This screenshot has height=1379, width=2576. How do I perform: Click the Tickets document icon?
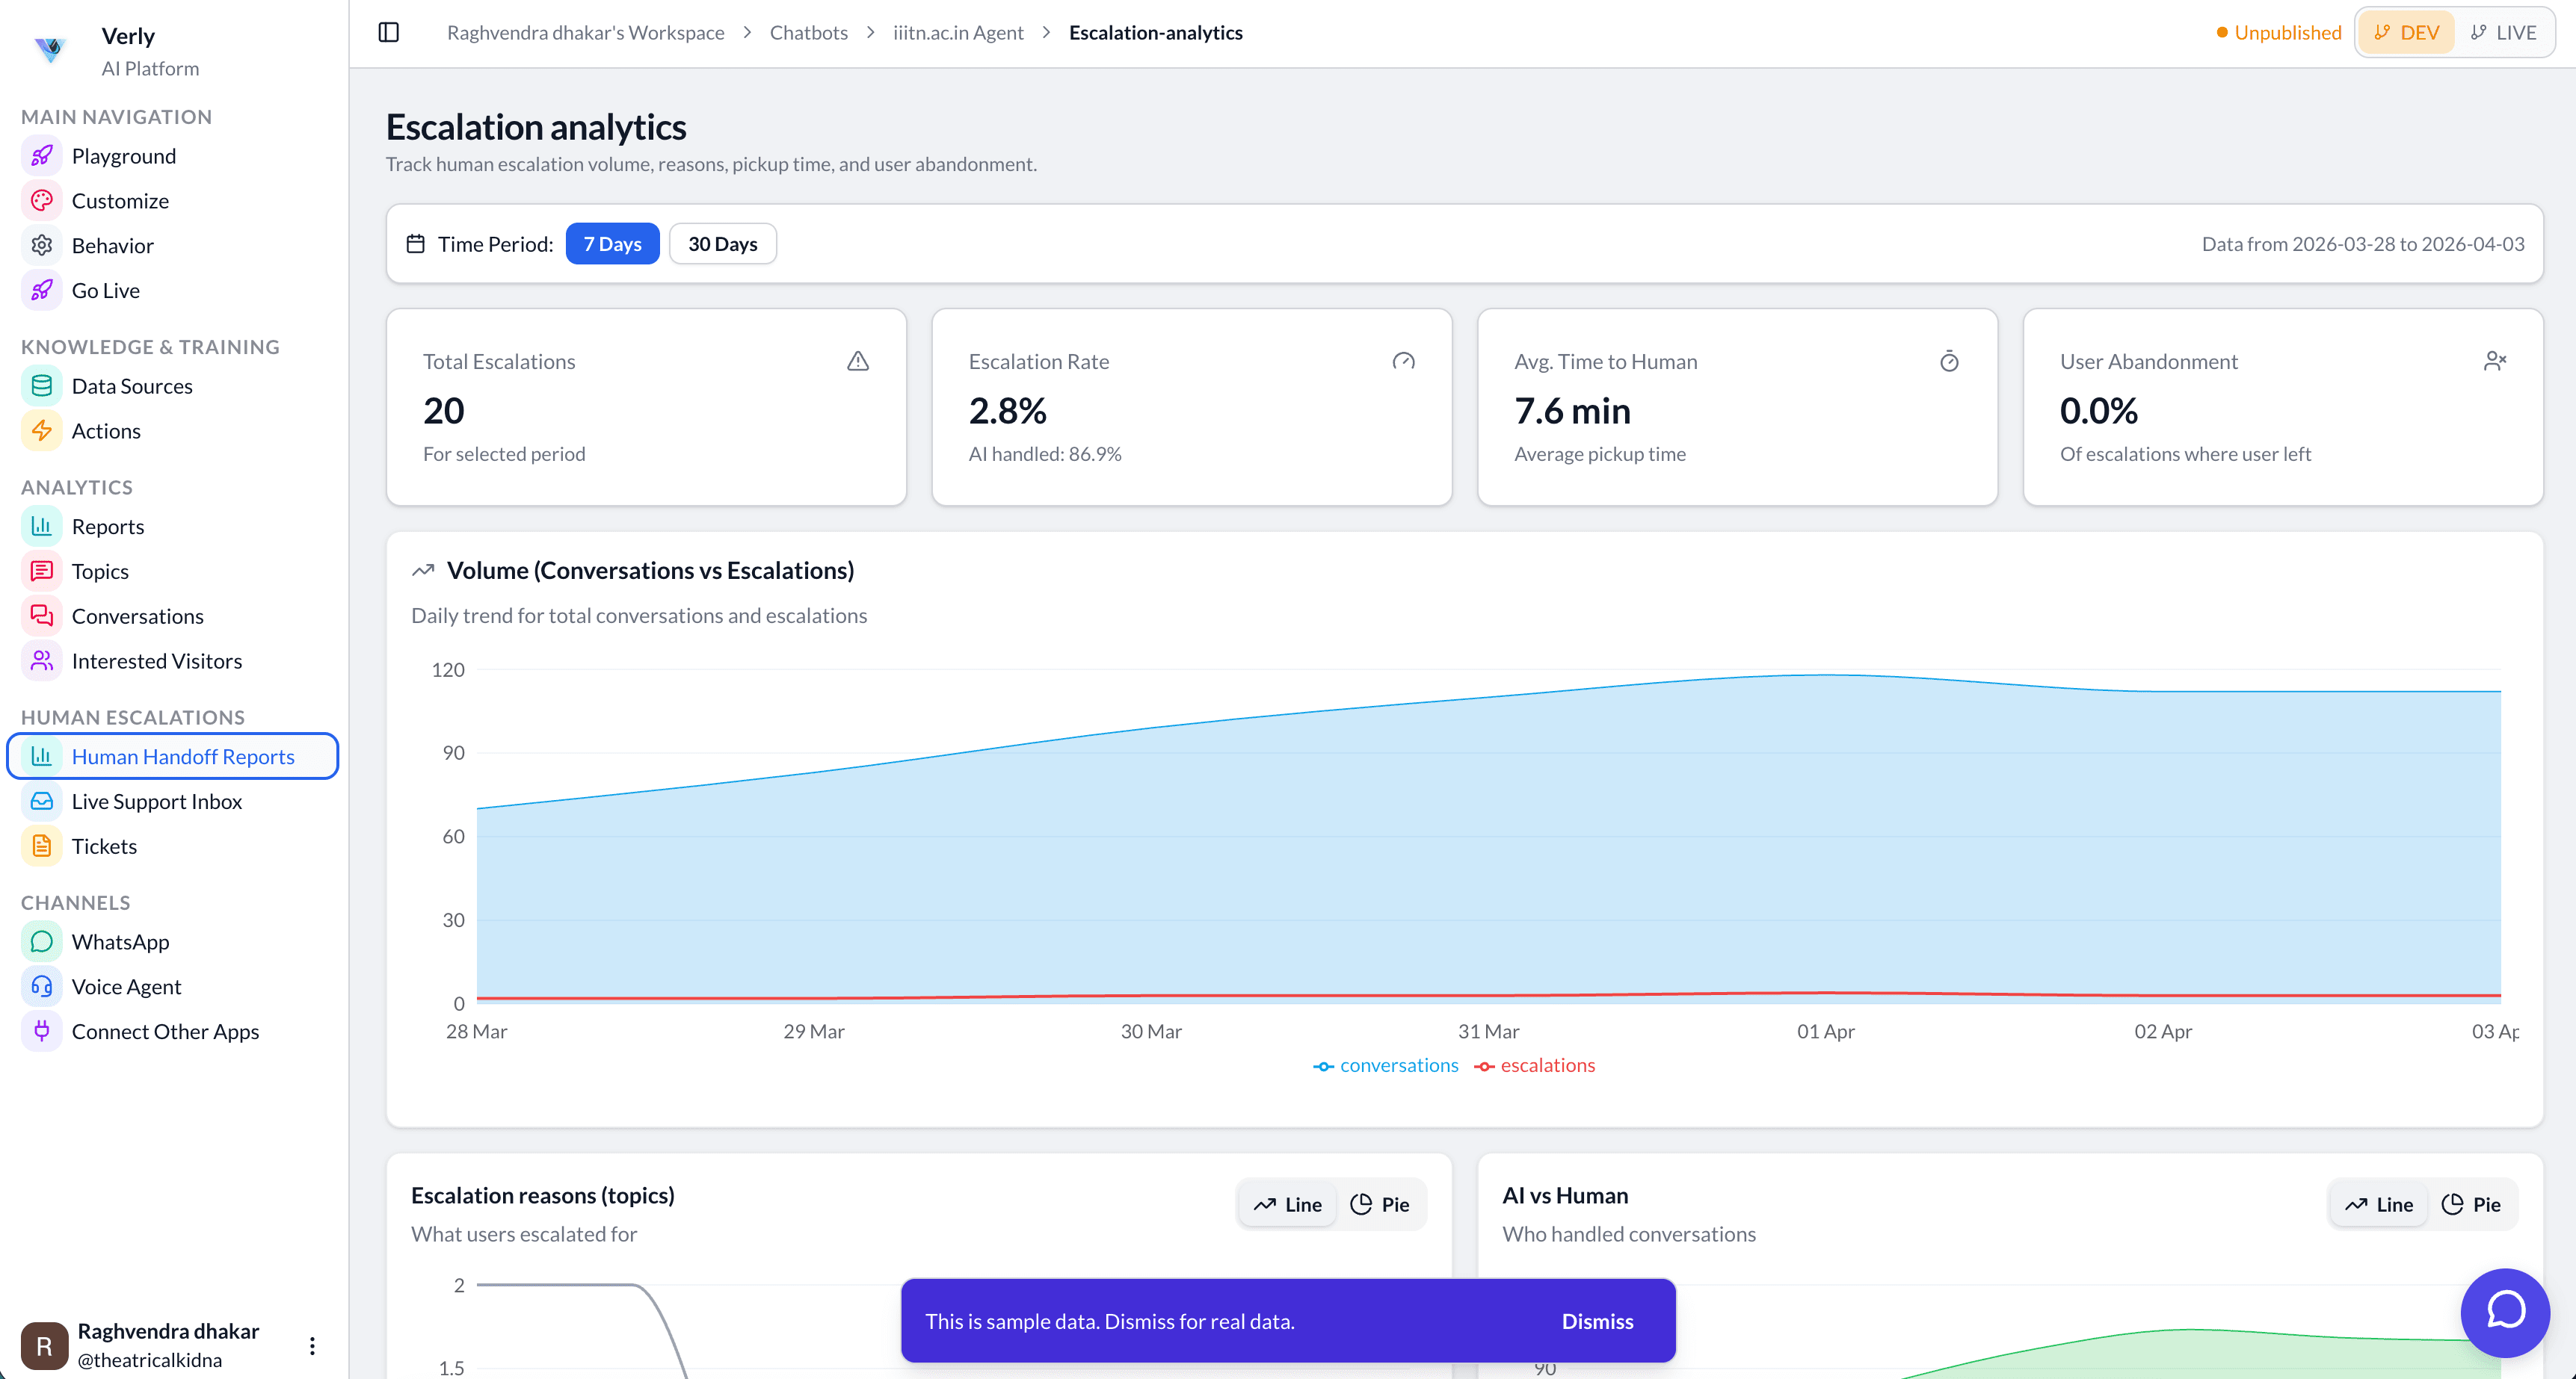(41, 846)
